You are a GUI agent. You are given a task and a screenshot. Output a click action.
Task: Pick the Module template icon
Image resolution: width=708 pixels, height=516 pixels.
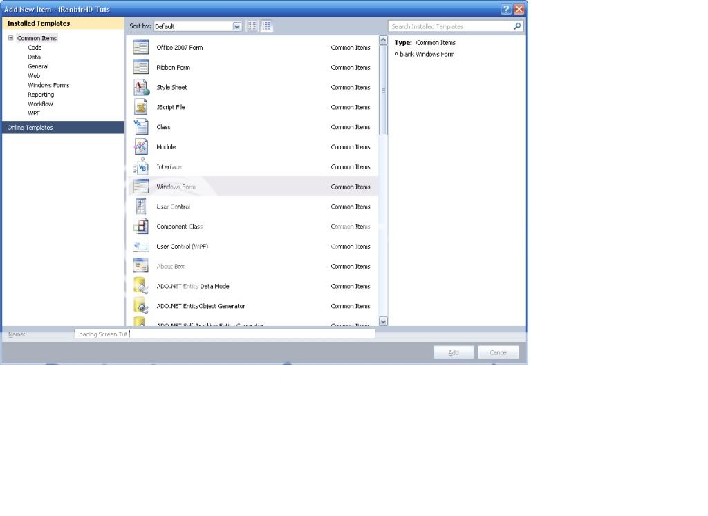(x=141, y=147)
